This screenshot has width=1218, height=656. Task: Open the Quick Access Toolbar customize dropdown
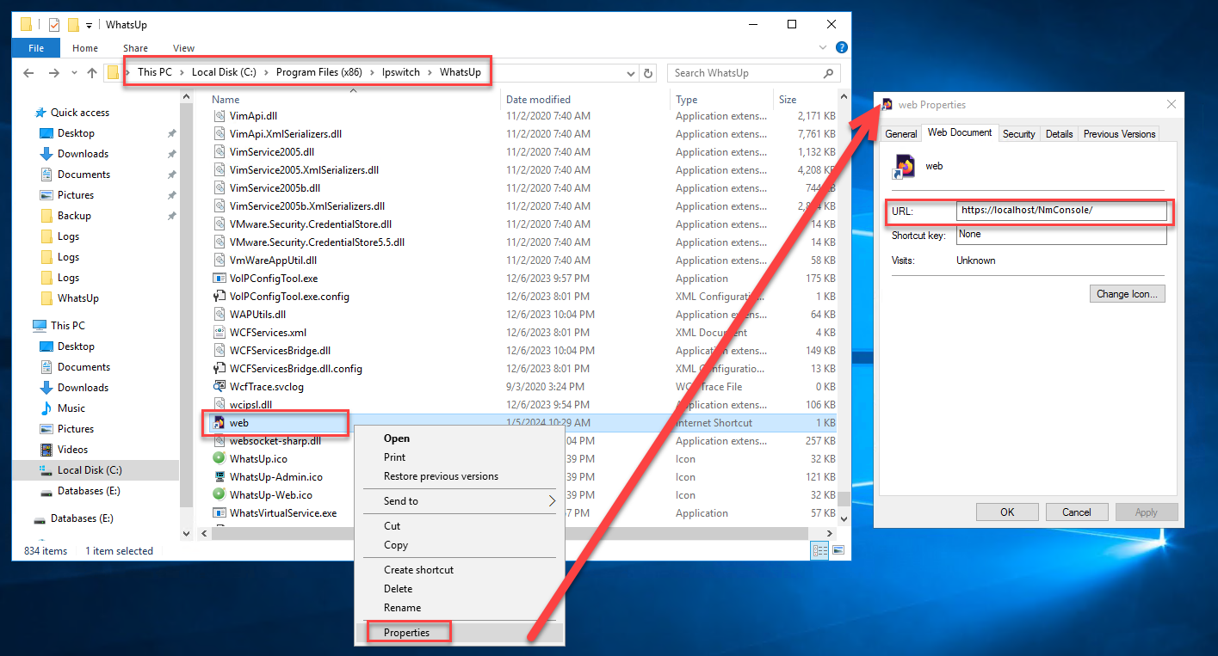tap(89, 25)
